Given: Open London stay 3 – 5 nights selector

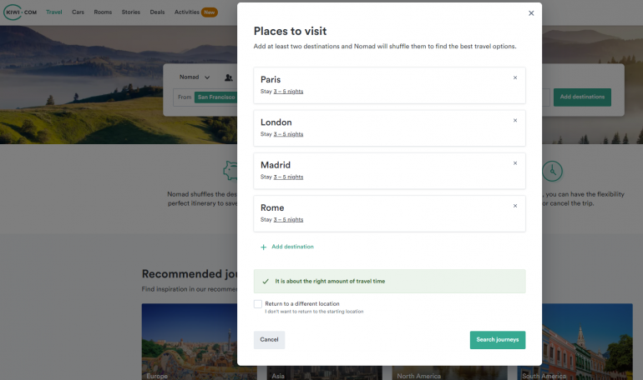Looking at the screenshot, I should click(288, 134).
